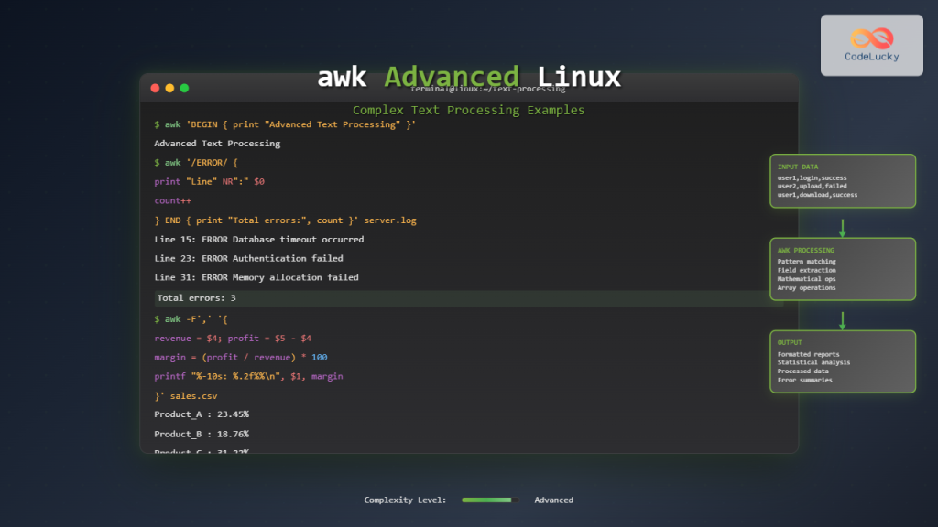Click the 'Complex Text Processing Examples' subtitle

click(x=468, y=110)
